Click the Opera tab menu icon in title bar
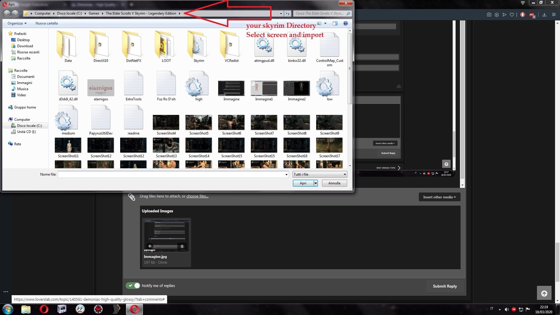 click(523, 3)
